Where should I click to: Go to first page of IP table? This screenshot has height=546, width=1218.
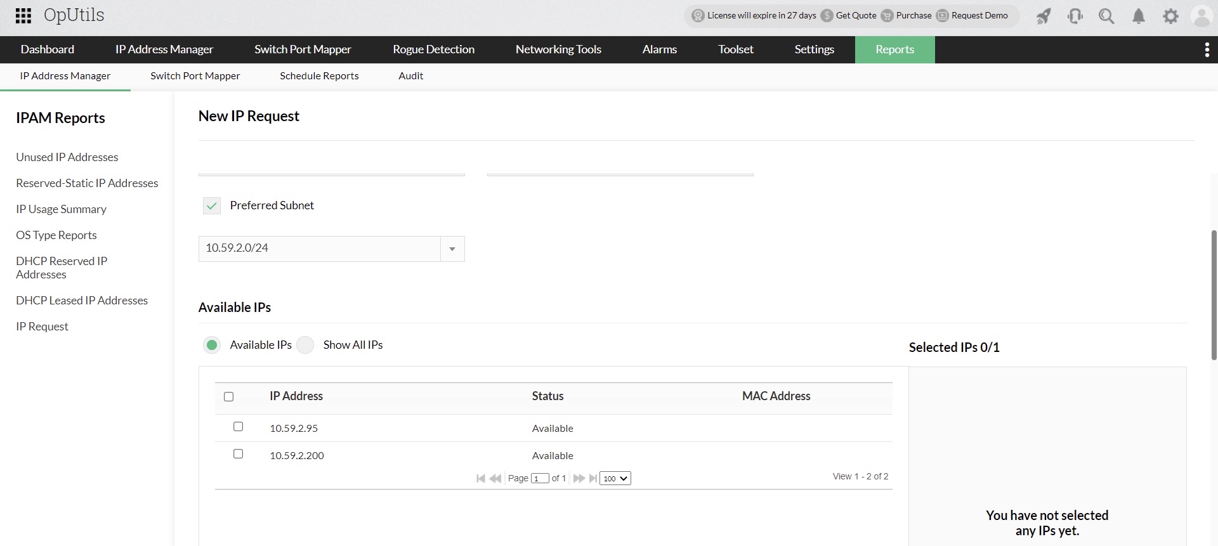pyautogui.click(x=481, y=478)
